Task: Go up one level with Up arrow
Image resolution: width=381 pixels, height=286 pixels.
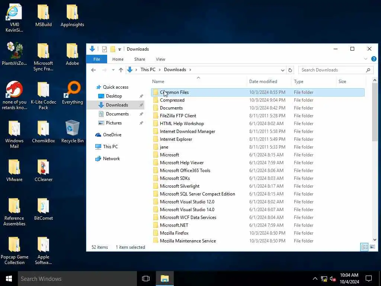Action: click(121, 70)
